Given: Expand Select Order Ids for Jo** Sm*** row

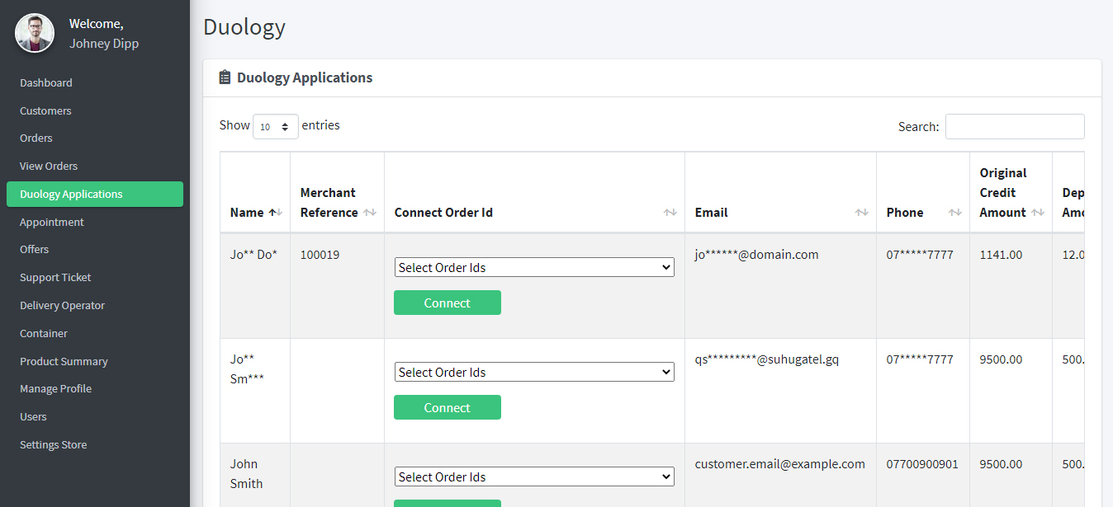Looking at the screenshot, I should coord(534,372).
